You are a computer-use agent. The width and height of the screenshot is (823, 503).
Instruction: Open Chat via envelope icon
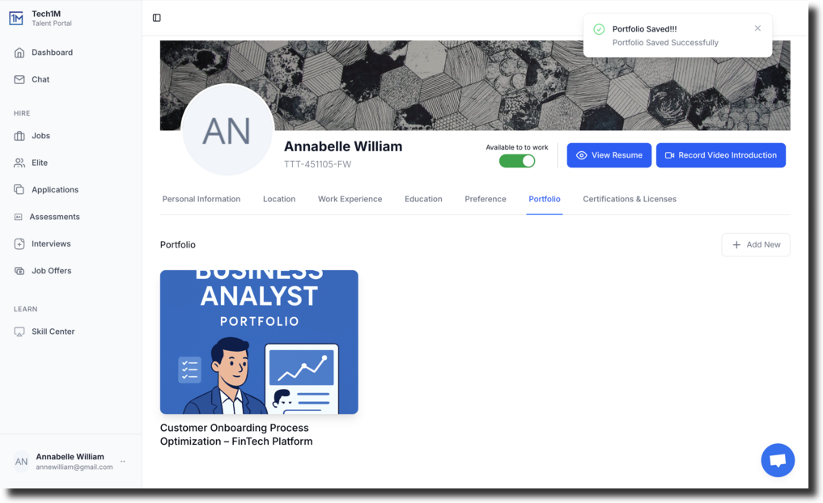pyautogui.click(x=19, y=80)
